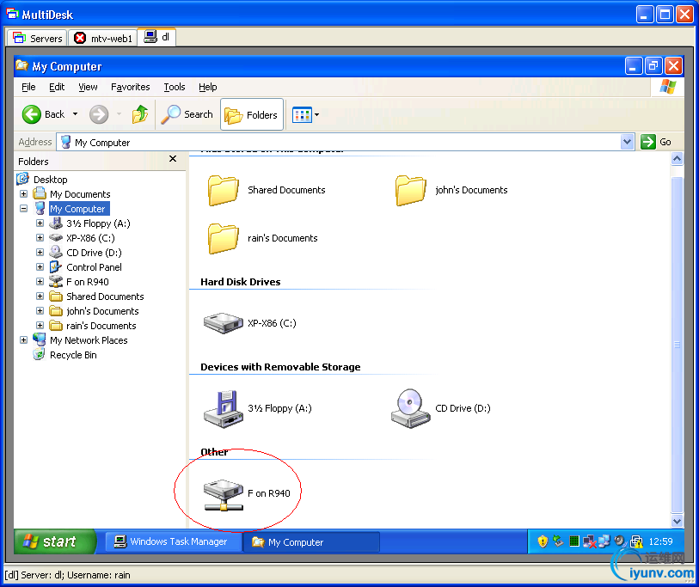Select the F on R940 network drive icon
Image resolution: width=699 pixels, height=587 pixels.
(x=223, y=494)
